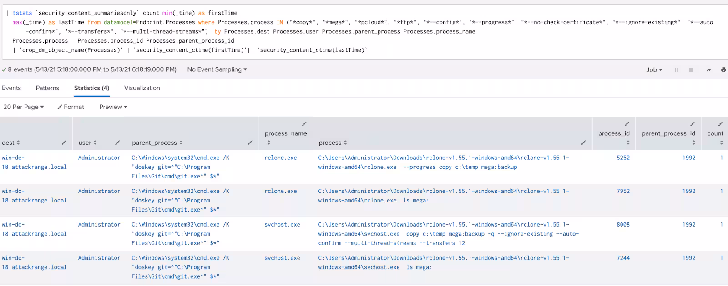
Task: Click the print icon
Action: pyautogui.click(x=723, y=70)
